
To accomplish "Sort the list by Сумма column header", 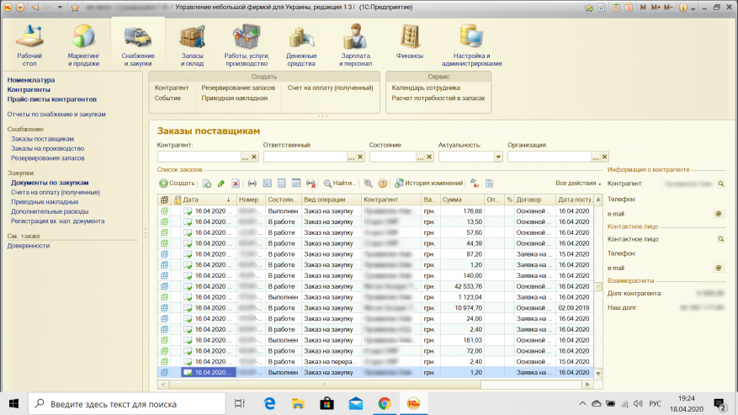I will click(460, 200).
